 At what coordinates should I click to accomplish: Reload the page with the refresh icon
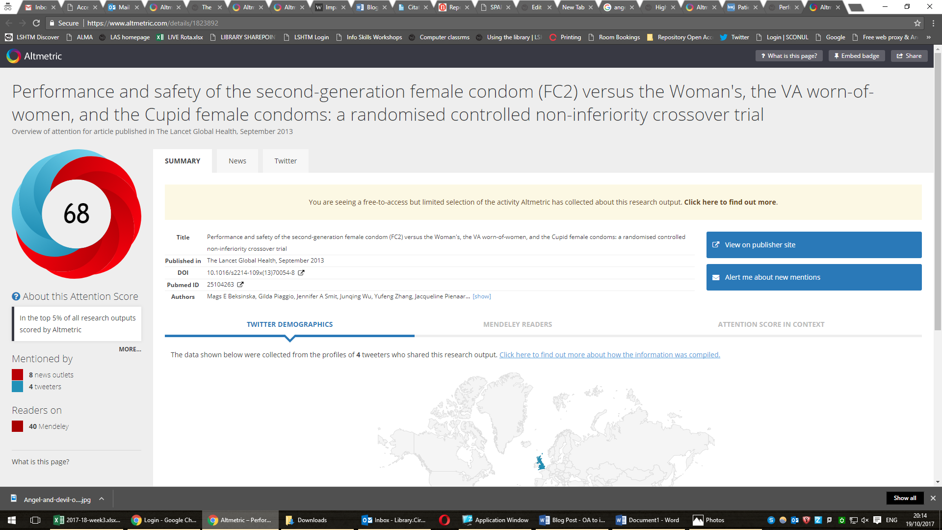pos(36,23)
